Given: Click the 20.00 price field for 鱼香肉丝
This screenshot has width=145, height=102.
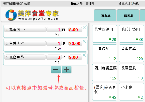Looking at the screenshot, I should pyautogui.click(x=75, y=44).
